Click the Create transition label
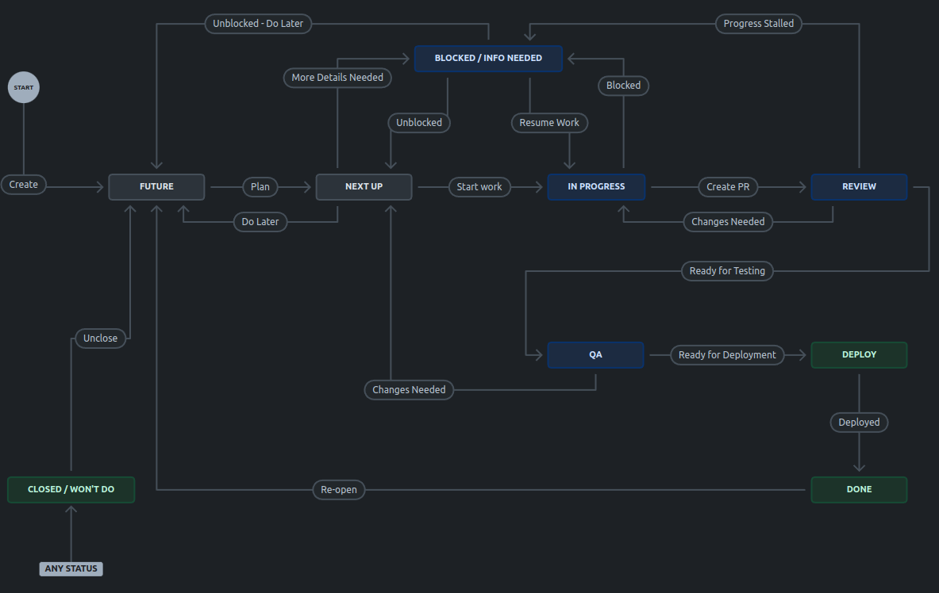The width and height of the screenshot is (939, 593). 23,184
